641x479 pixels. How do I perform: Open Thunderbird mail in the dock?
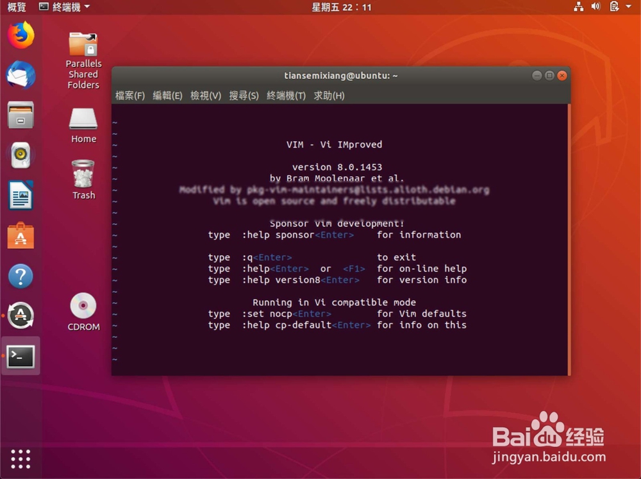tap(21, 75)
